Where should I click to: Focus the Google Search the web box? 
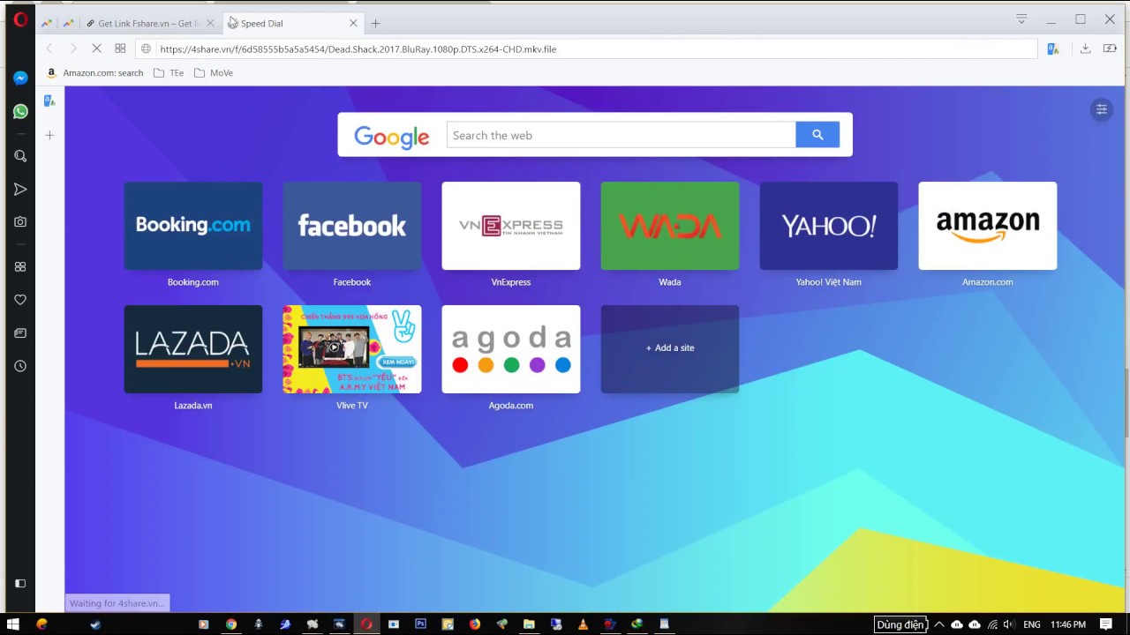(x=621, y=135)
